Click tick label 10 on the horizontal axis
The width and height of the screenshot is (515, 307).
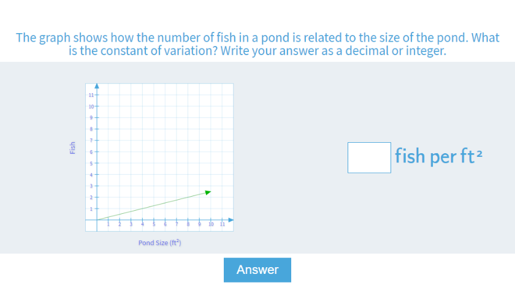pyautogui.click(x=212, y=226)
